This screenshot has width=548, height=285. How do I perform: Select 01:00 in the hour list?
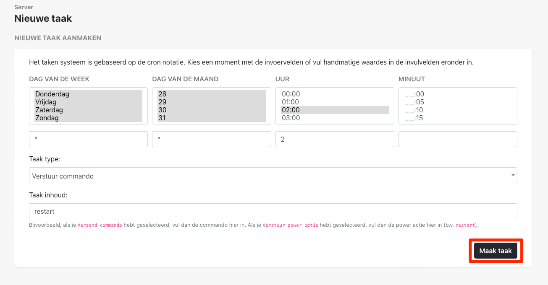[x=291, y=102]
